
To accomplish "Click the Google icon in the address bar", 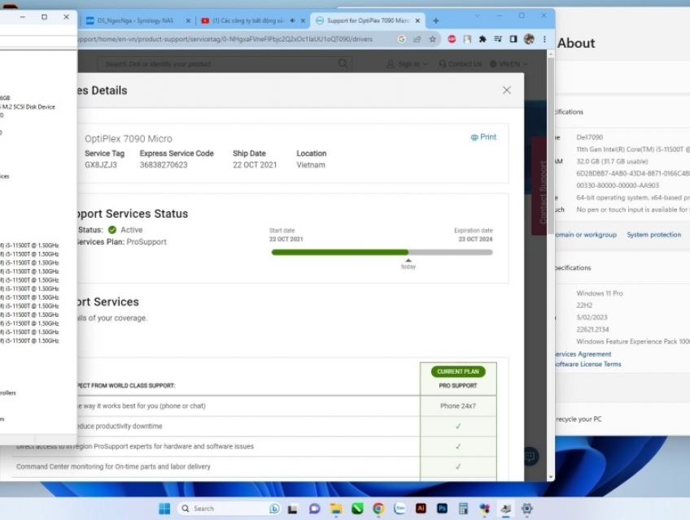I will pos(401,39).
